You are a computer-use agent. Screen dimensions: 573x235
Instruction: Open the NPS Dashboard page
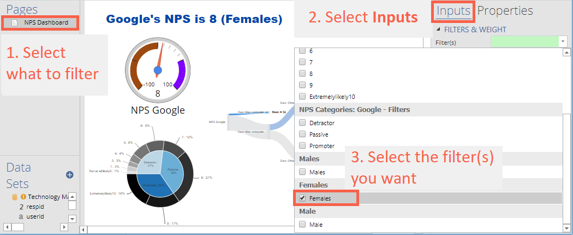click(x=40, y=23)
